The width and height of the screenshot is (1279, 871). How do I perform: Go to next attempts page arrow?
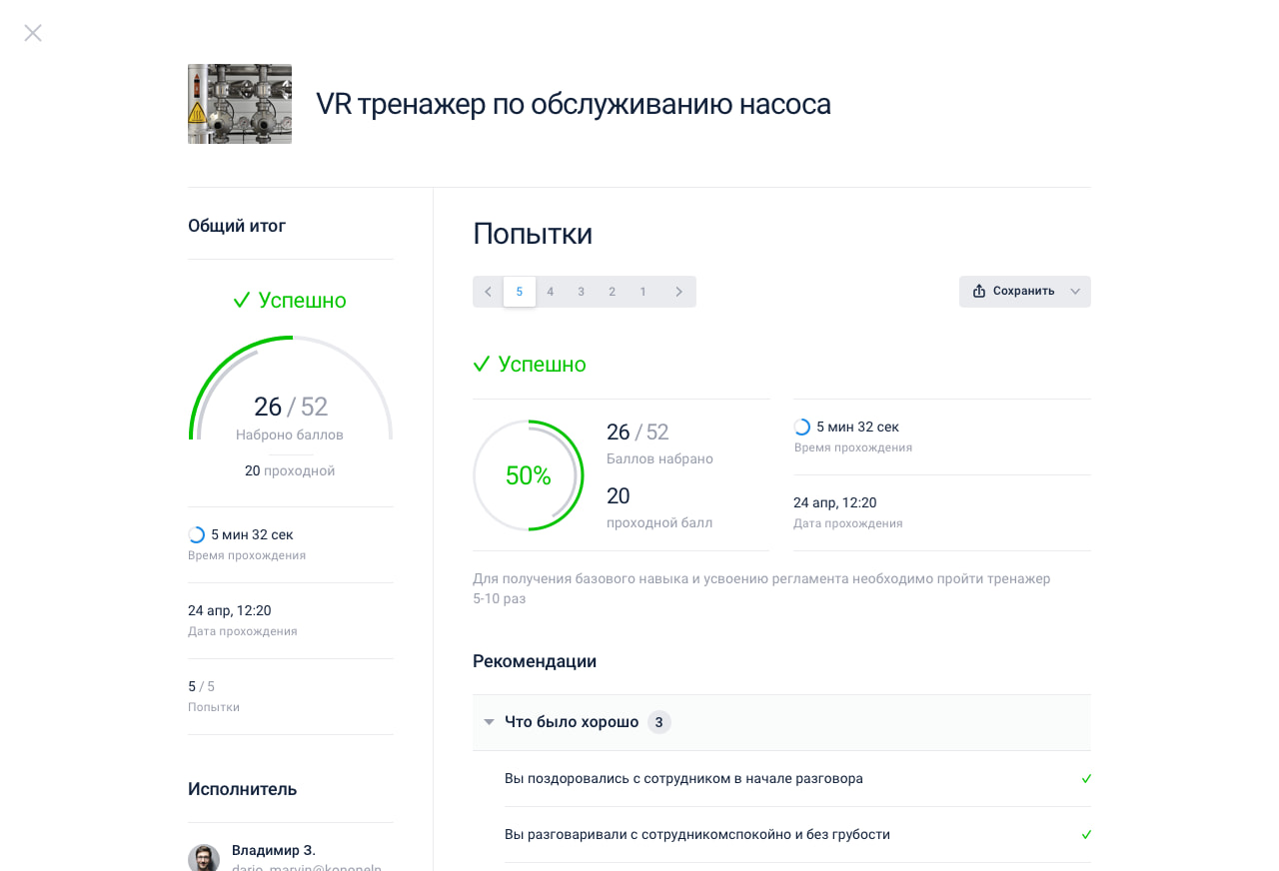tap(679, 292)
